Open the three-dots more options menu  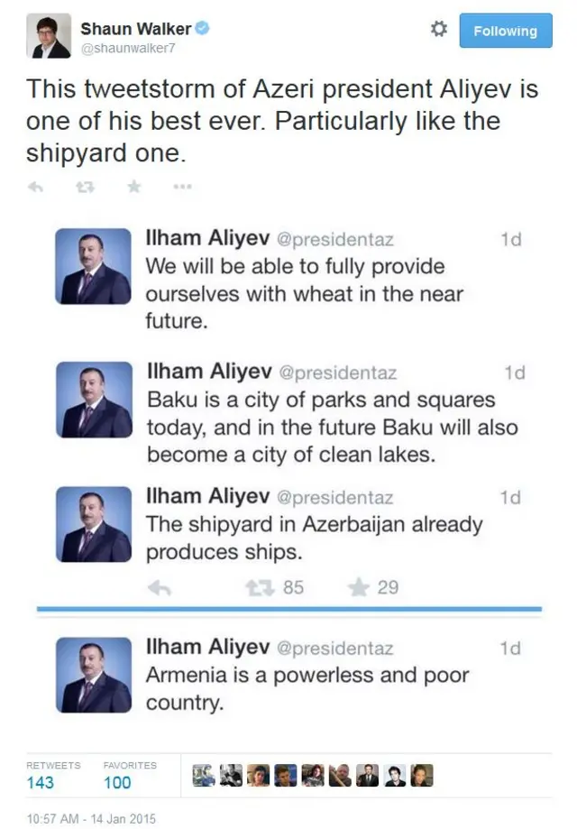[x=182, y=187]
